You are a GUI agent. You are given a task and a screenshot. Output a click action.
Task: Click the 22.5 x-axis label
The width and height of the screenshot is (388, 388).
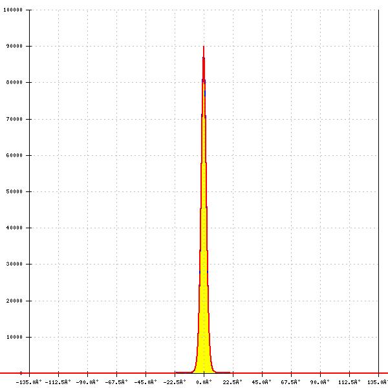233,382
